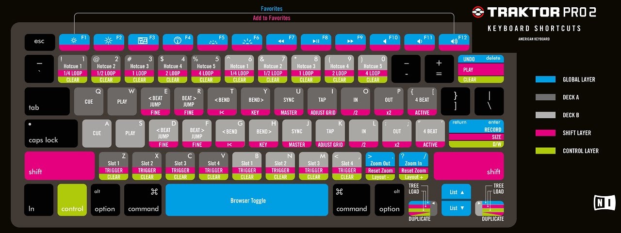The image size is (621, 233).
Task: Click the 0 key Hotcue 5 / 4 LOOP
Action: tap(373, 69)
